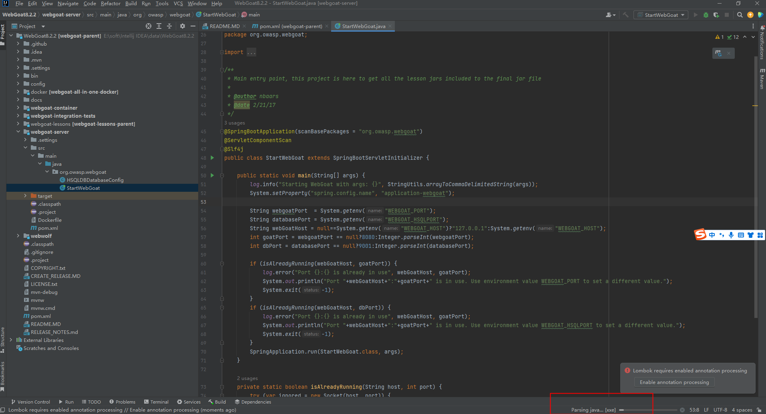Toggle Sogou input Chinese mode
766x414 pixels.
coord(712,235)
